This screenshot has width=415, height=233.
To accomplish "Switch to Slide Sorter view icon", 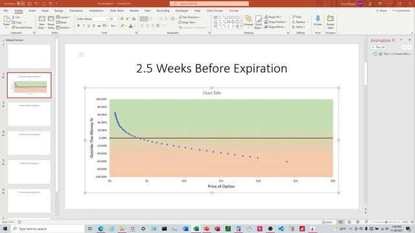I will click(349, 222).
